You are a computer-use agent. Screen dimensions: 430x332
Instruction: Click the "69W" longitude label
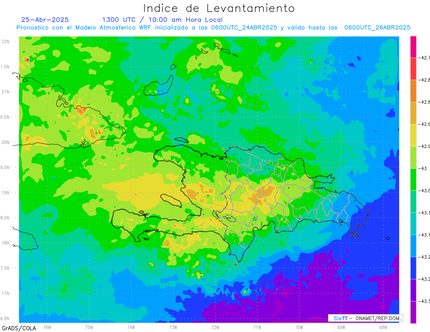tap(341, 327)
